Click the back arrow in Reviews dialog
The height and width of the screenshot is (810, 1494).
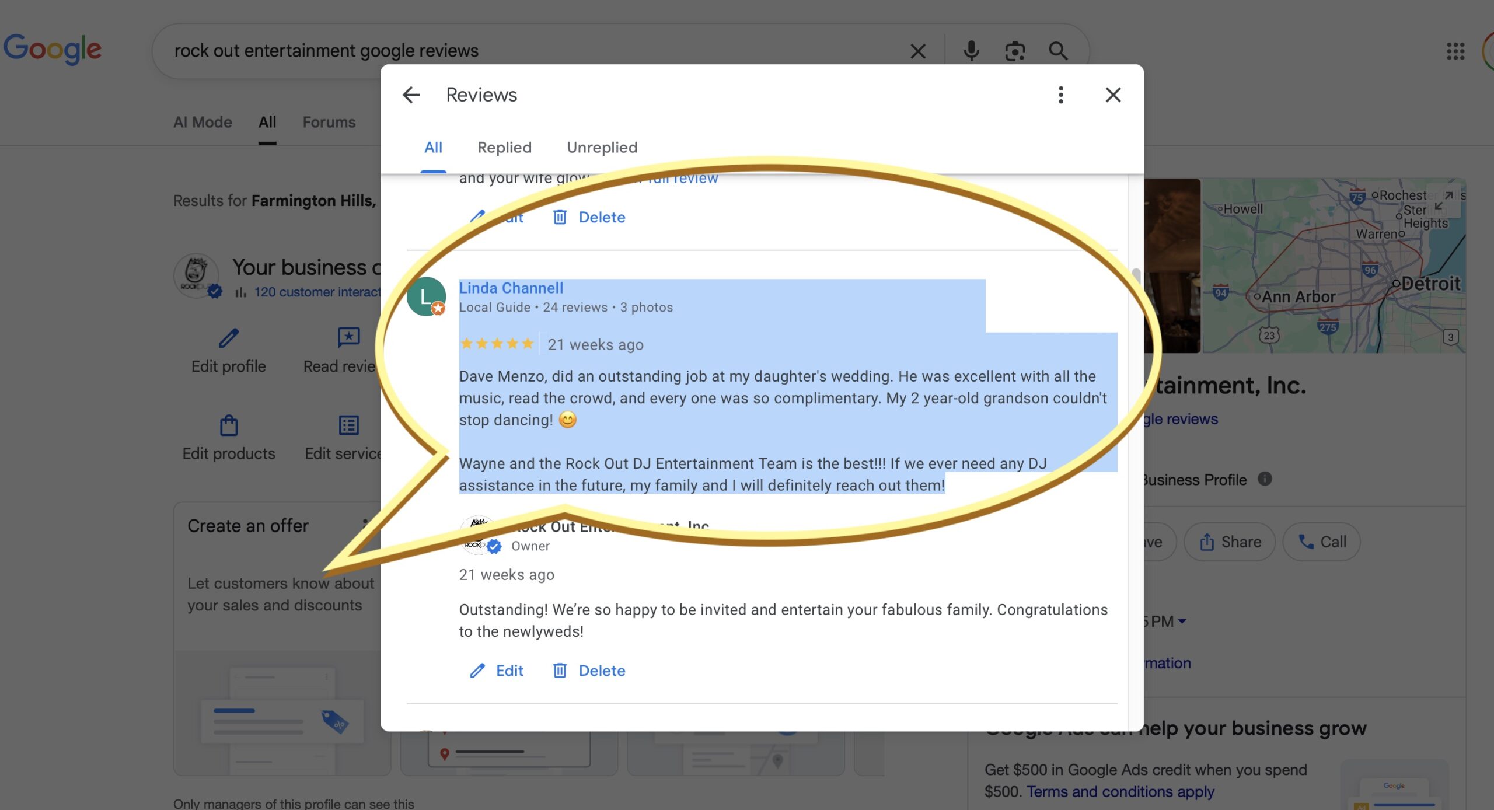point(411,95)
